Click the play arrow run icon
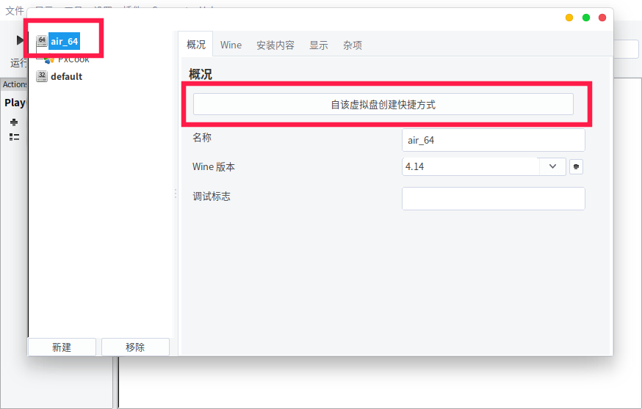 (20, 40)
